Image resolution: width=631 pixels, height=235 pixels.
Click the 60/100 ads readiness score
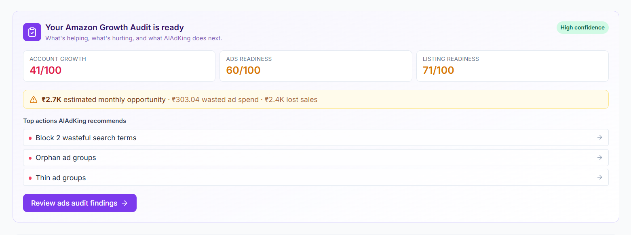point(243,70)
